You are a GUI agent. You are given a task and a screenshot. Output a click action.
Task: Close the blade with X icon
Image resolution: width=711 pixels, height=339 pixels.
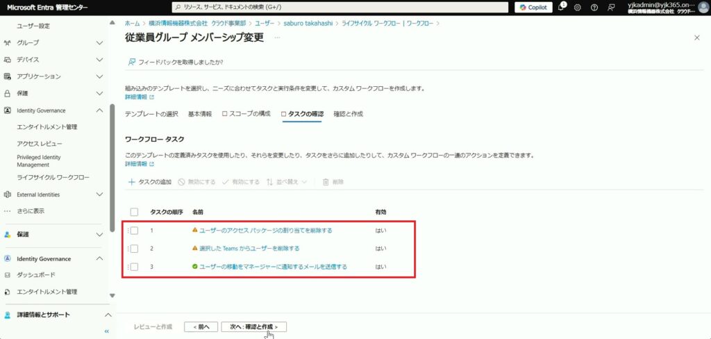point(697,38)
